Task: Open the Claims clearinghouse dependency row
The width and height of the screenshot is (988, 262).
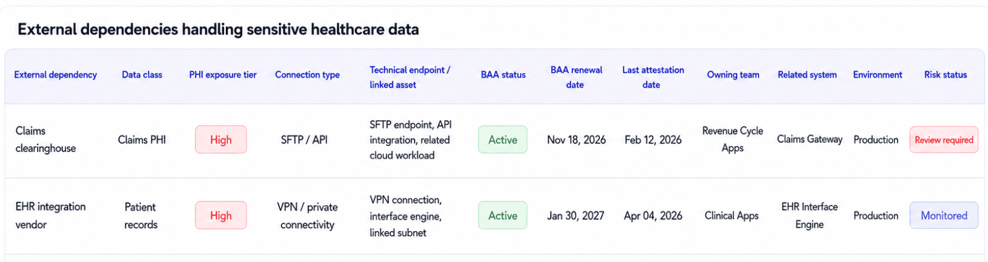Action: point(494,140)
